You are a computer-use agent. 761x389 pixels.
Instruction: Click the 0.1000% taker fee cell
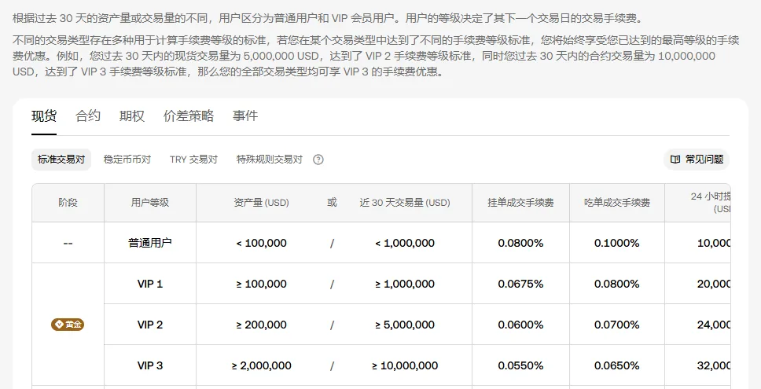click(x=617, y=243)
